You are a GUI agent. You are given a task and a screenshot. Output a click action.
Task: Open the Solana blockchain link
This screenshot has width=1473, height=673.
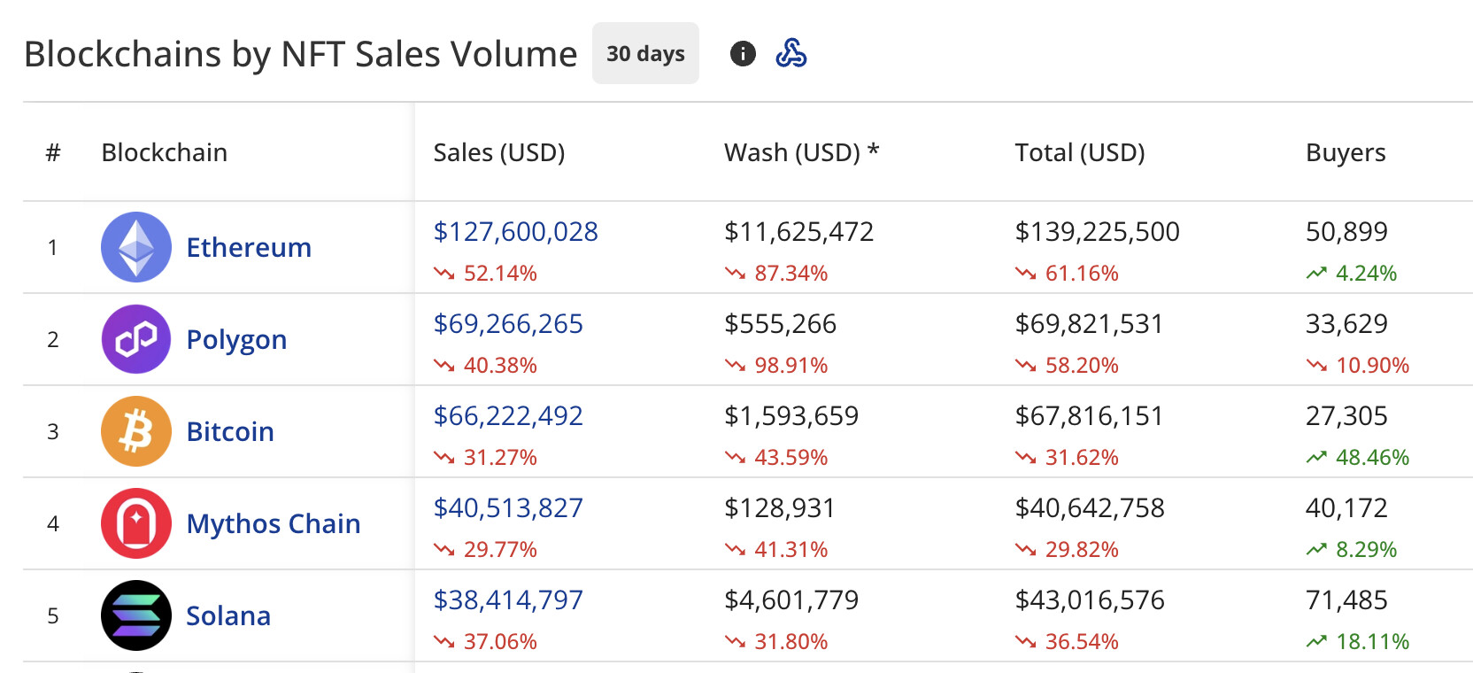(228, 615)
